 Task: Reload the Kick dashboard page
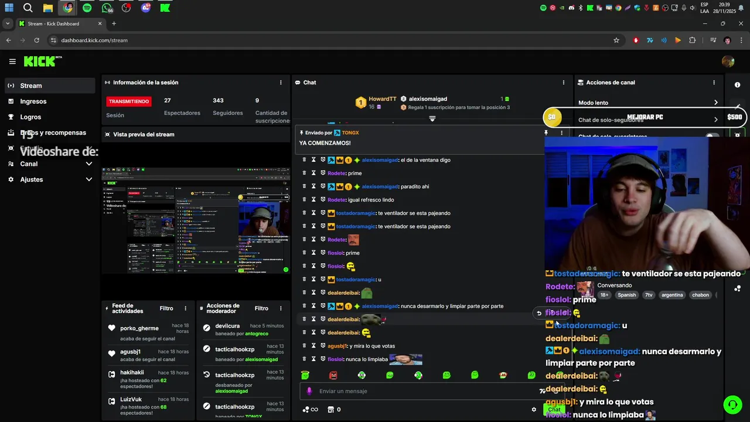pos(36,40)
